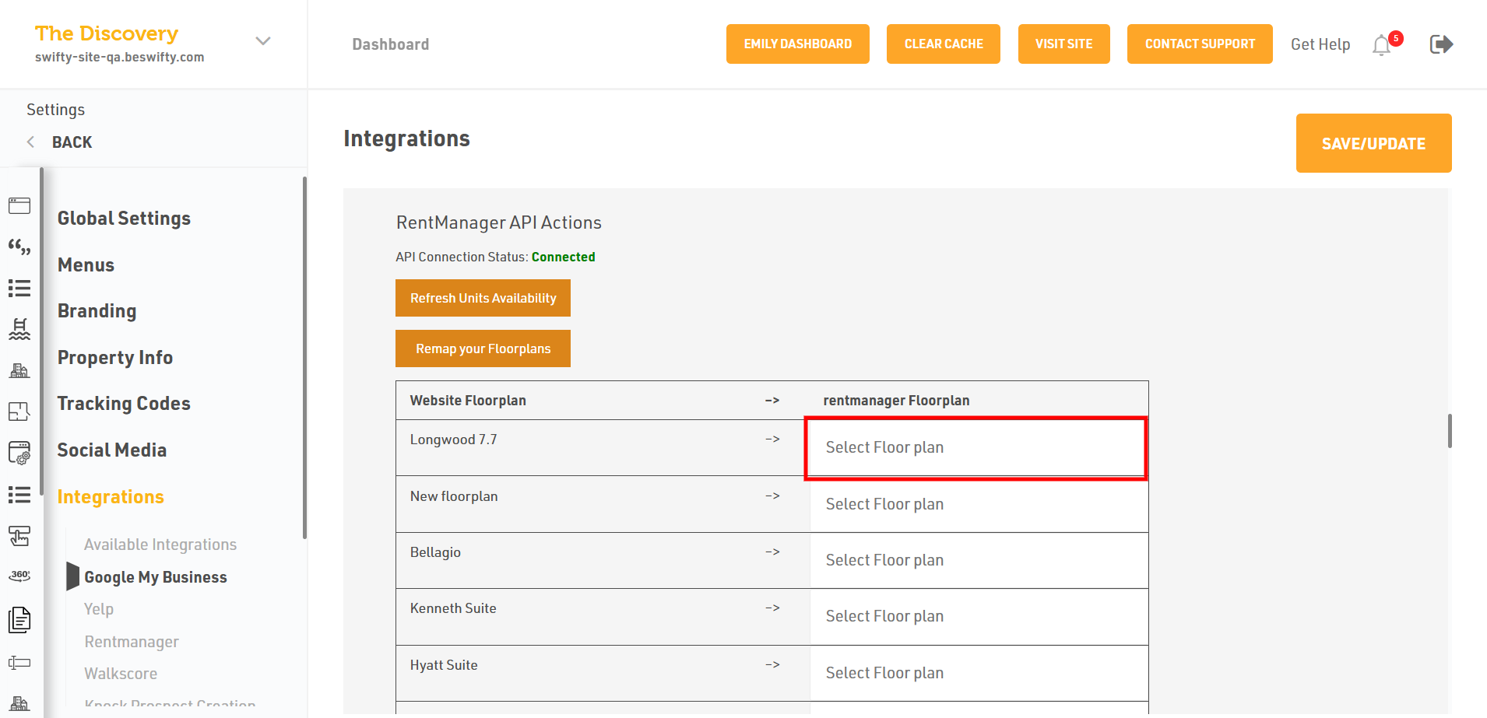This screenshot has width=1487, height=718.
Task: Open Longwood 7.7 floor plan dropdown
Action: 976,448
